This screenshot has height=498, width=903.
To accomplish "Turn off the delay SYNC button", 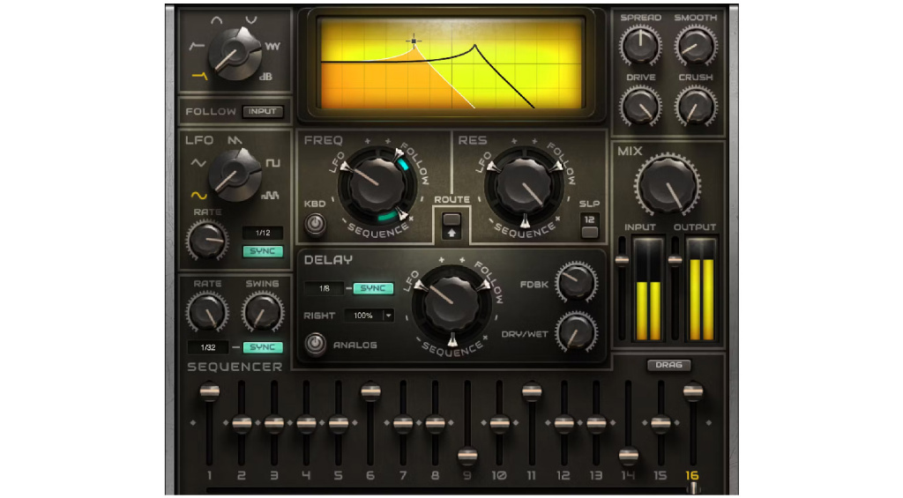I will pyautogui.click(x=373, y=288).
